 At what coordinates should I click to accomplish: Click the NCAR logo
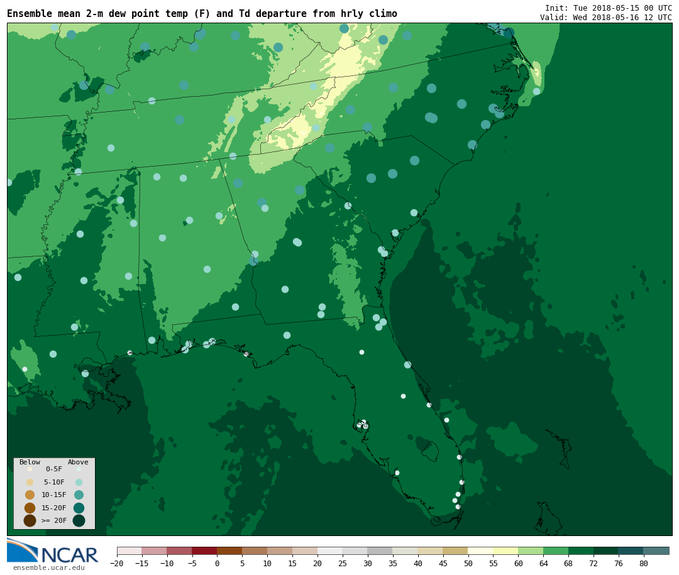click(52, 550)
